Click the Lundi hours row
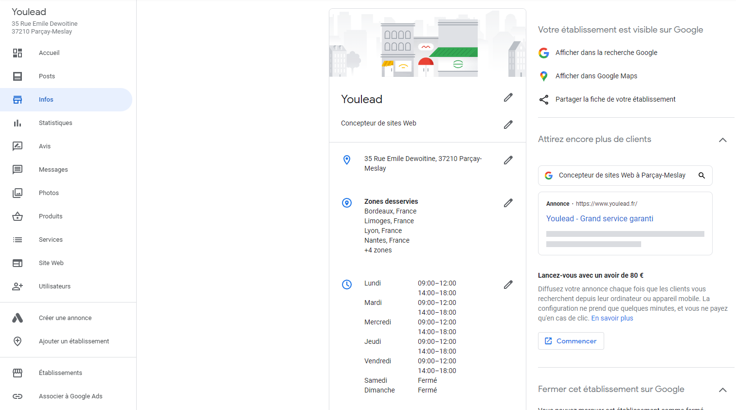This screenshot has width=736, height=410. (410, 288)
